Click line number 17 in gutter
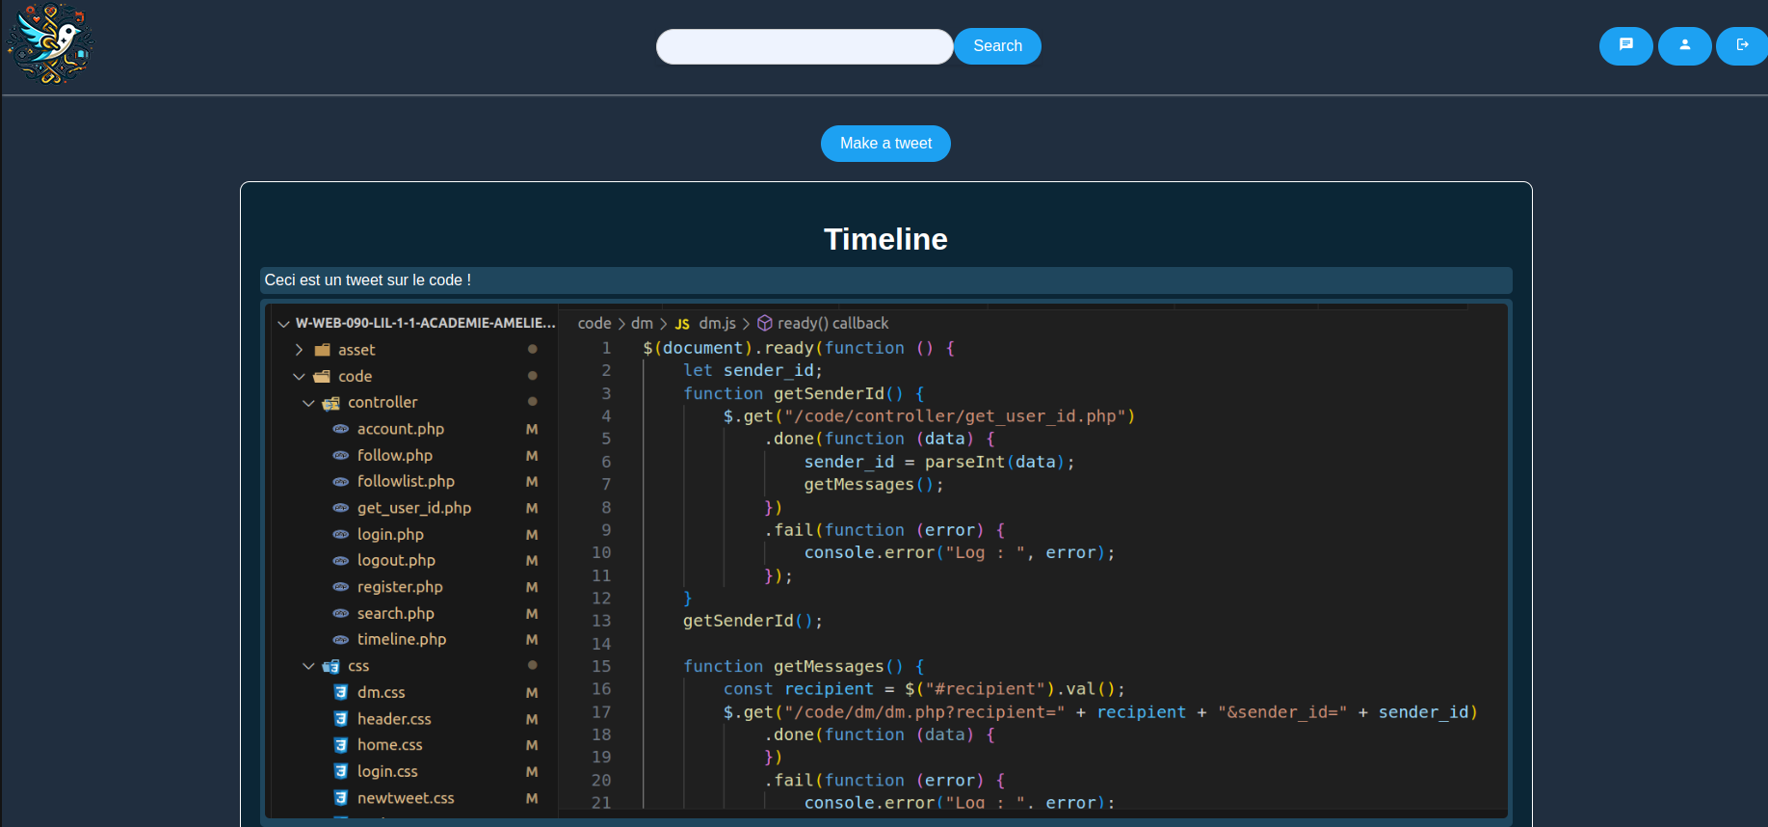Image resolution: width=1768 pixels, height=827 pixels. (x=601, y=712)
